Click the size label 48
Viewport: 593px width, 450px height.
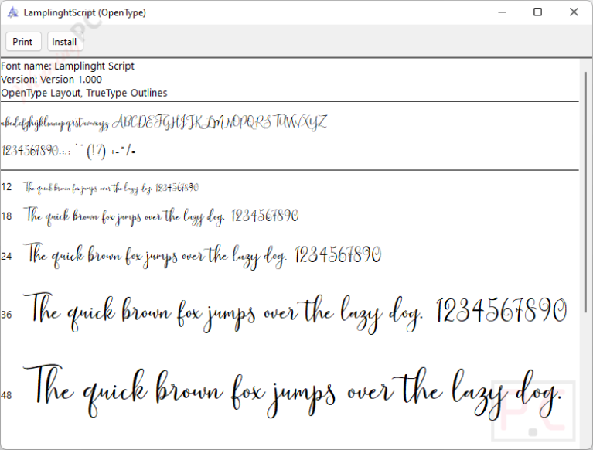6,396
